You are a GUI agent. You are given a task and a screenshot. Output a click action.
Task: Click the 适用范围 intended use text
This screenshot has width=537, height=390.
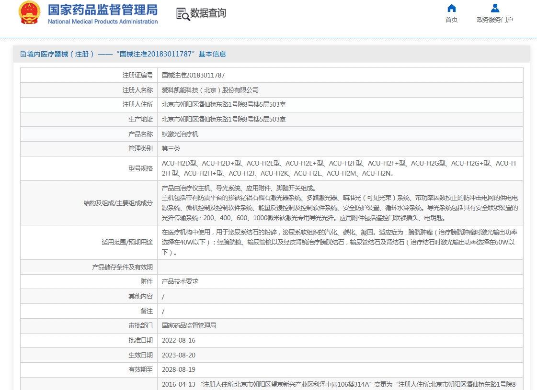(339, 242)
